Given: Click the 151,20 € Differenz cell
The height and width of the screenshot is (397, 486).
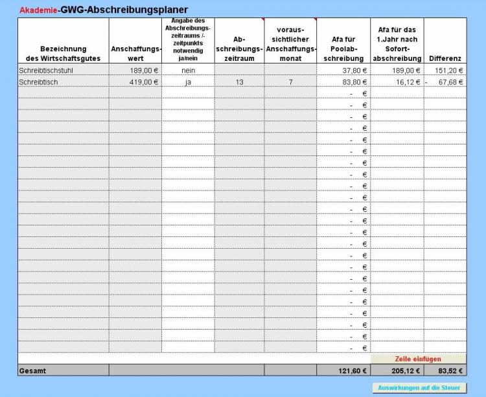Looking at the screenshot, I should tap(445, 71).
